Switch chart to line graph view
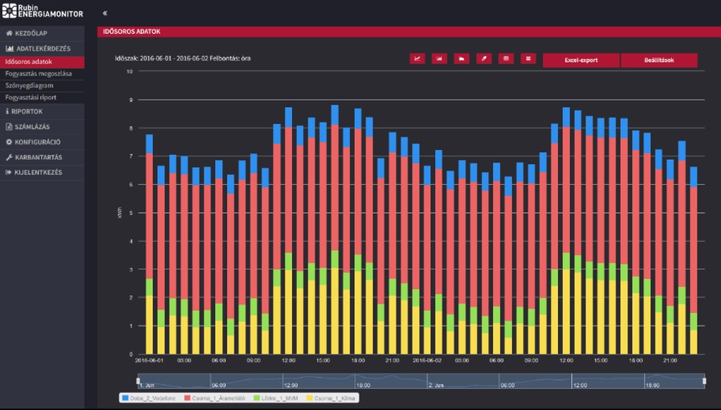Image resolution: width=721 pixels, height=410 pixels. (417, 58)
